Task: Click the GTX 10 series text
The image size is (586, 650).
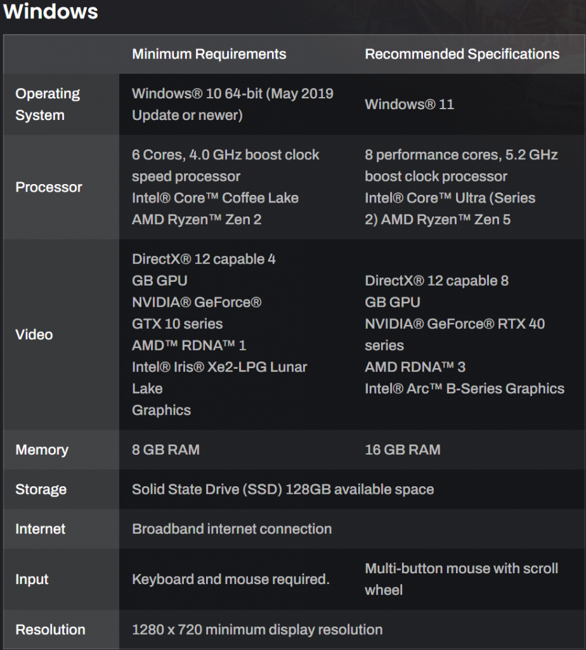Action: tap(177, 324)
